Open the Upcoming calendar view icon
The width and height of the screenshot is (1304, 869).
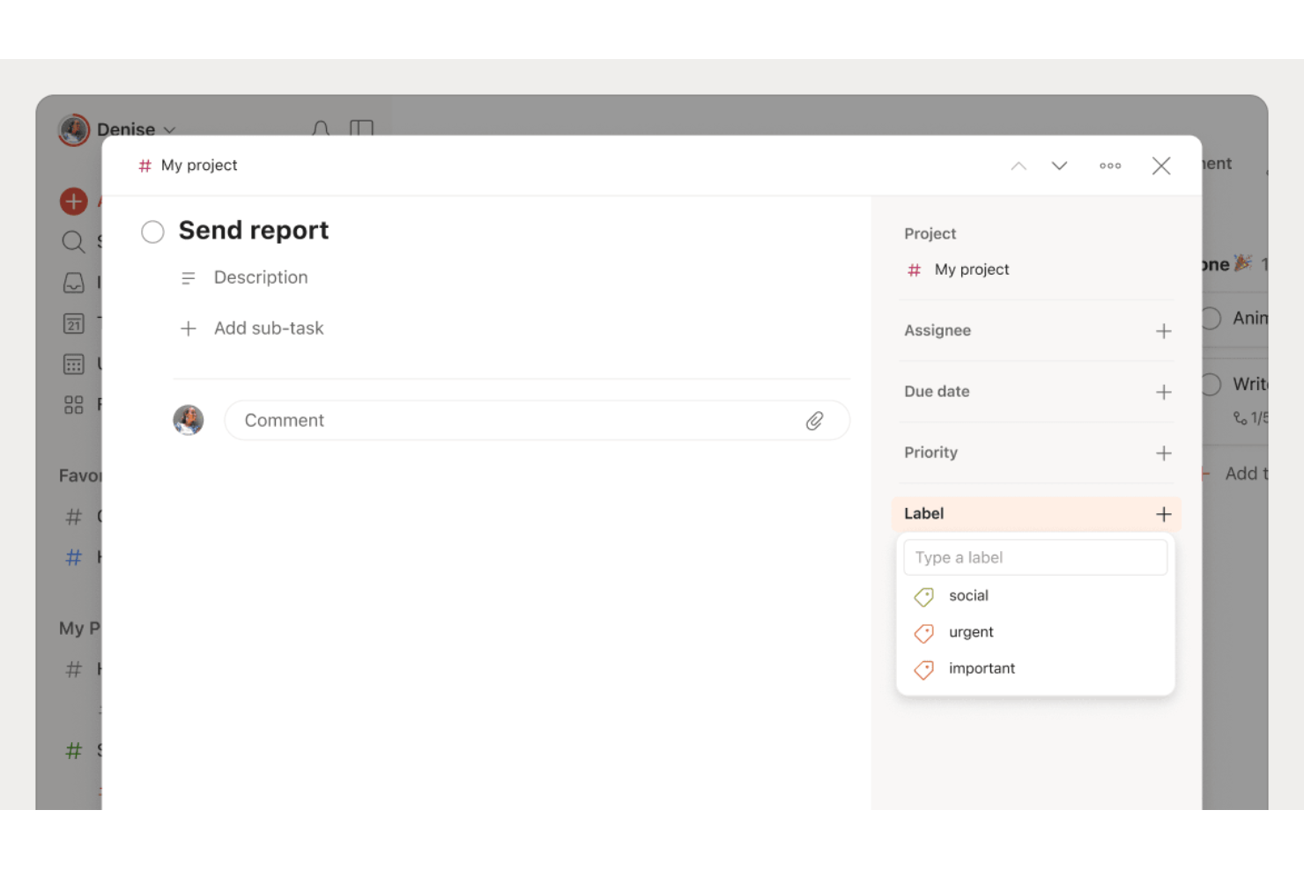[73, 363]
